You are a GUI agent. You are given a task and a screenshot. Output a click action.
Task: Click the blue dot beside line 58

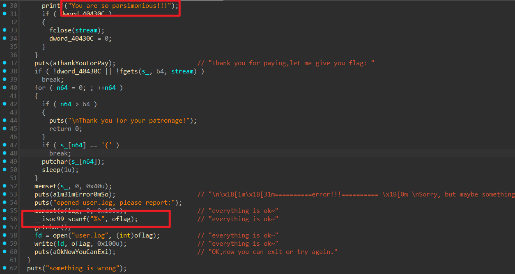click(x=4, y=235)
